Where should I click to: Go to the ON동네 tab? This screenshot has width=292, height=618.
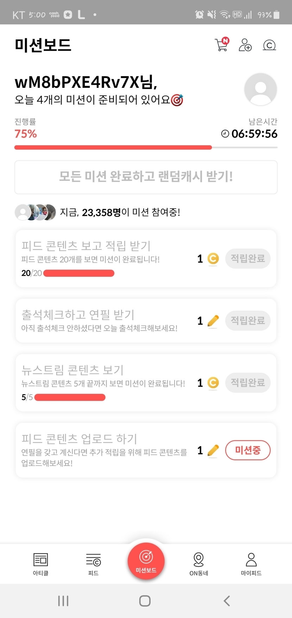point(199,564)
